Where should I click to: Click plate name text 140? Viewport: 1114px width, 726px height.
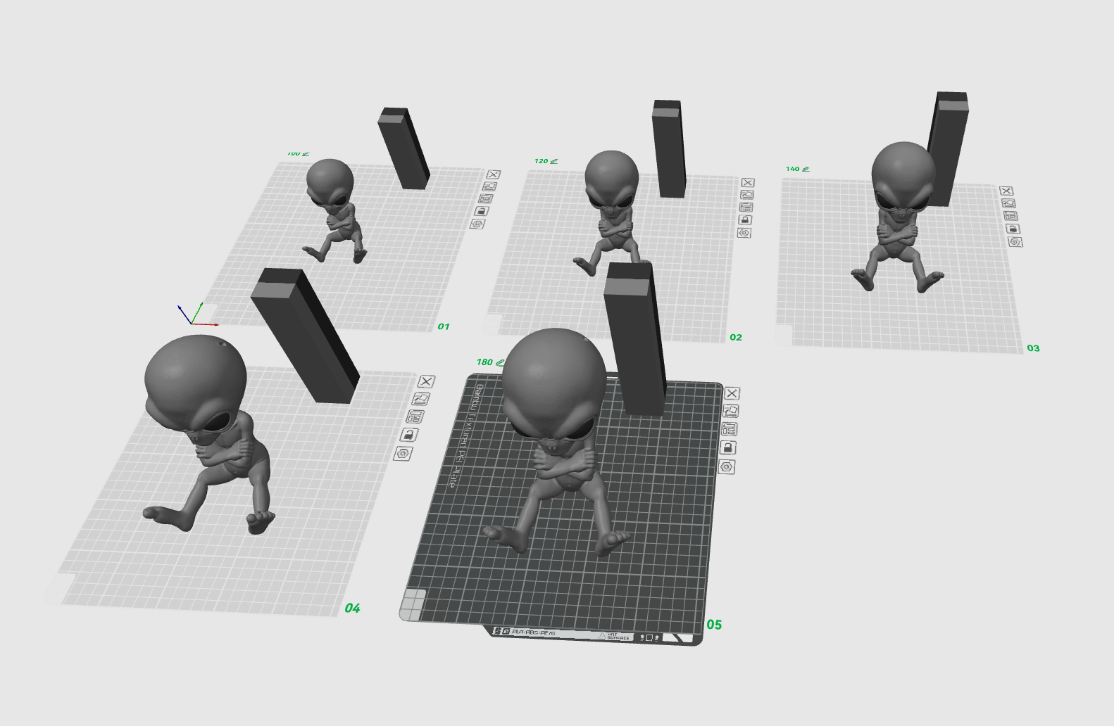tap(792, 169)
